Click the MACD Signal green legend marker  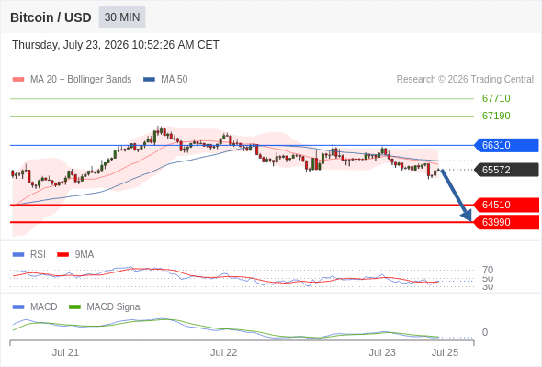tap(74, 307)
